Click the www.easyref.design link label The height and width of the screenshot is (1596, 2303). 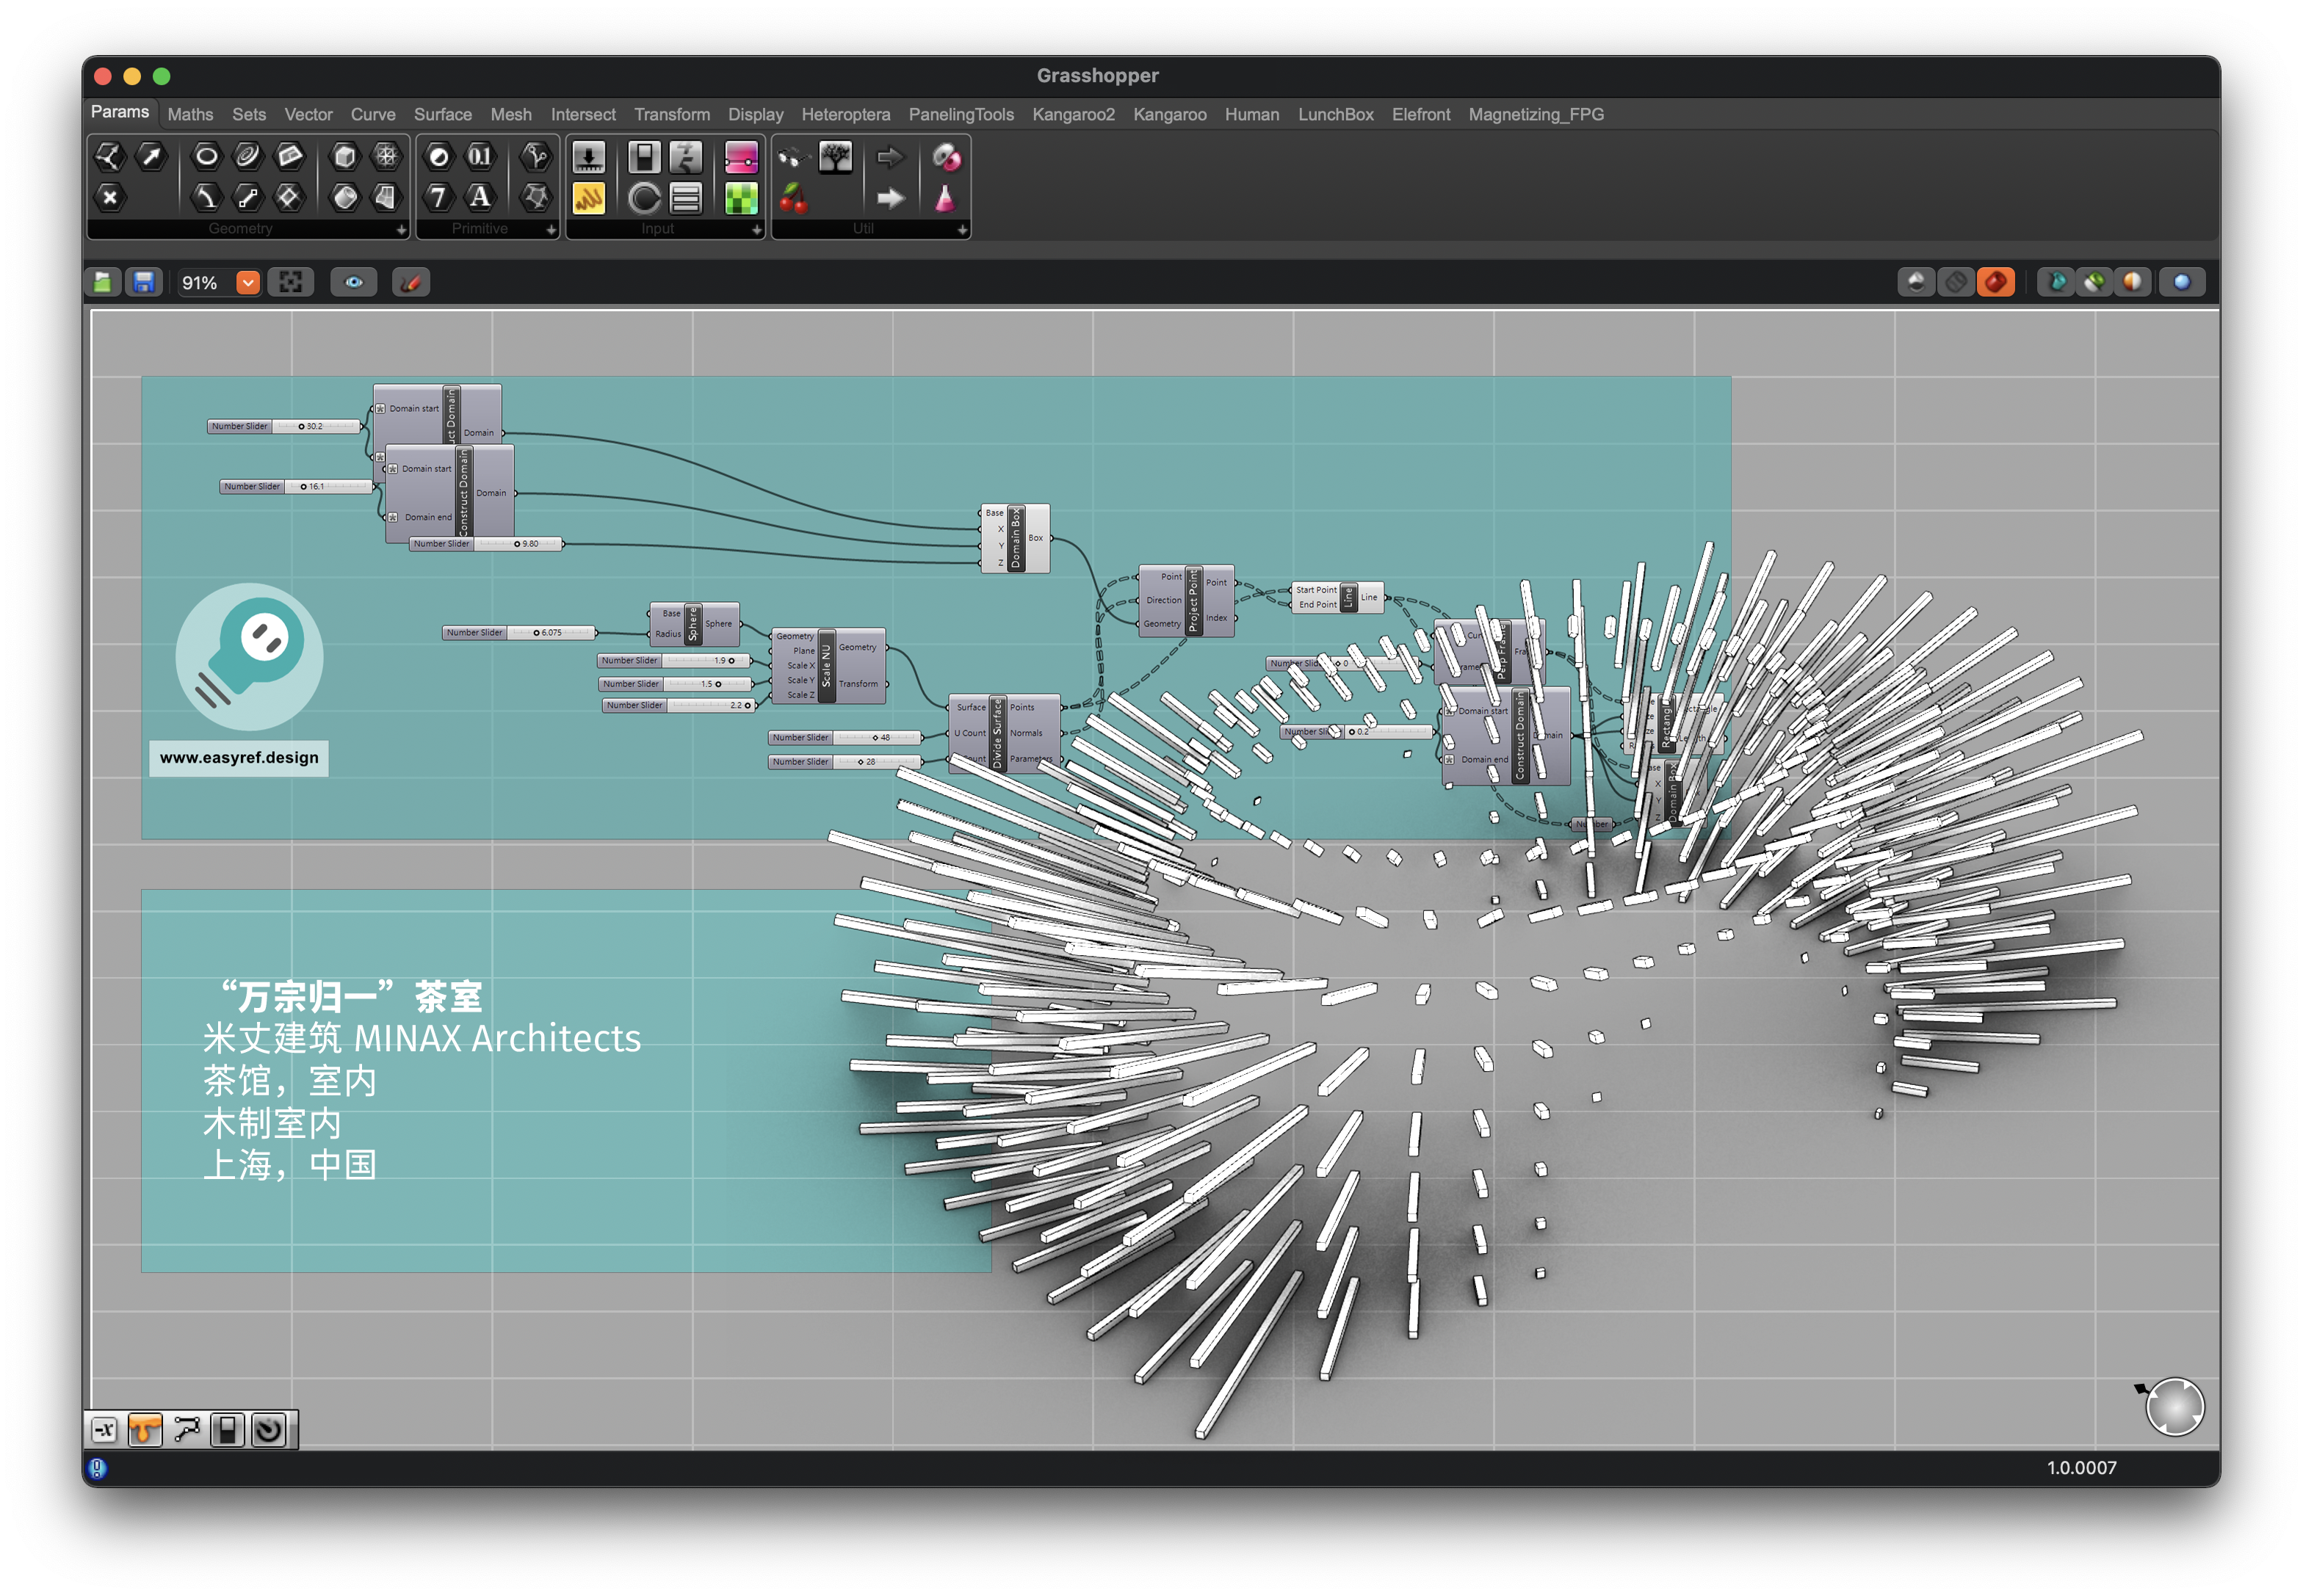tap(239, 758)
